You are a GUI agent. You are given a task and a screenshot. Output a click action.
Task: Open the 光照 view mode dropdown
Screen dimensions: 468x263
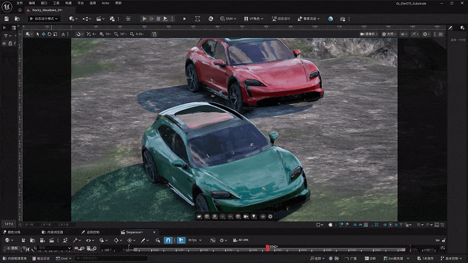pos(389,34)
